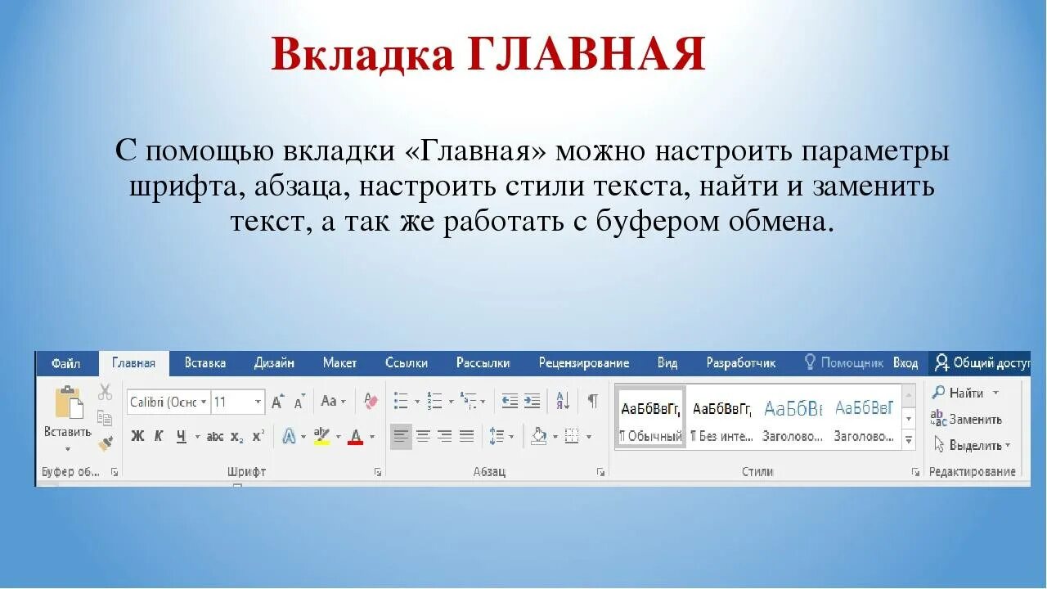Switch to the Дизайн tab
1047x589 pixels.
tap(274, 363)
